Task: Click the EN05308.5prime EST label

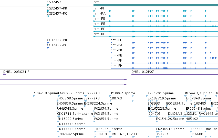Action: (x=69, y=98)
